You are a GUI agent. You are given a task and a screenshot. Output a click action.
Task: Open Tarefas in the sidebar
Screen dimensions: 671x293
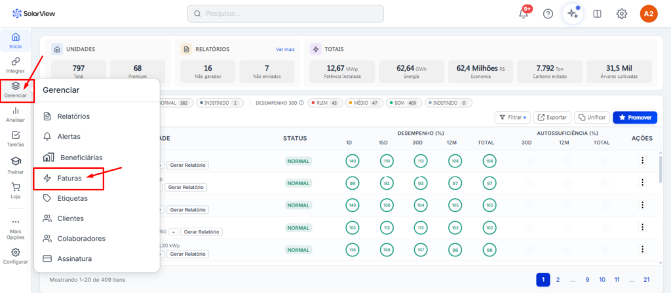15,139
